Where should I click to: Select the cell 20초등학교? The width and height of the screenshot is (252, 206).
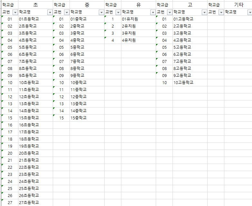coord(35,153)
